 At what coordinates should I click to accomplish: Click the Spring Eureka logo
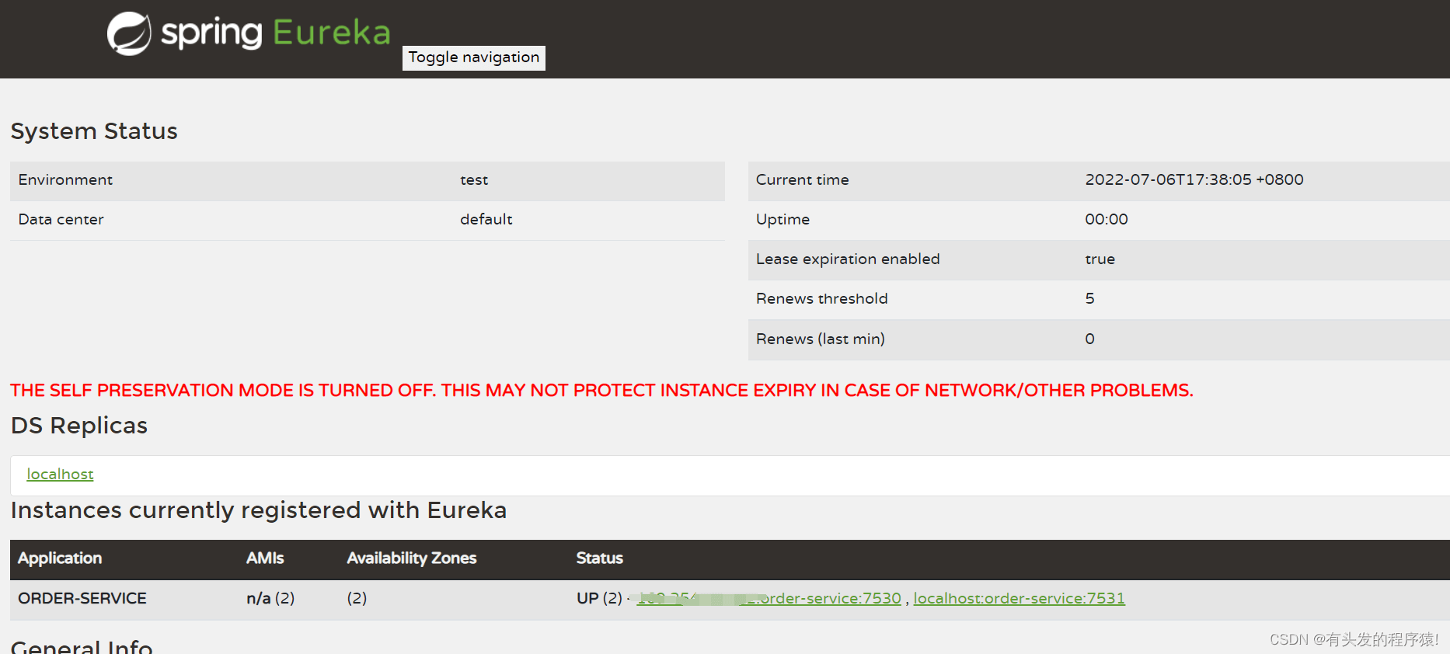(249, 33)
